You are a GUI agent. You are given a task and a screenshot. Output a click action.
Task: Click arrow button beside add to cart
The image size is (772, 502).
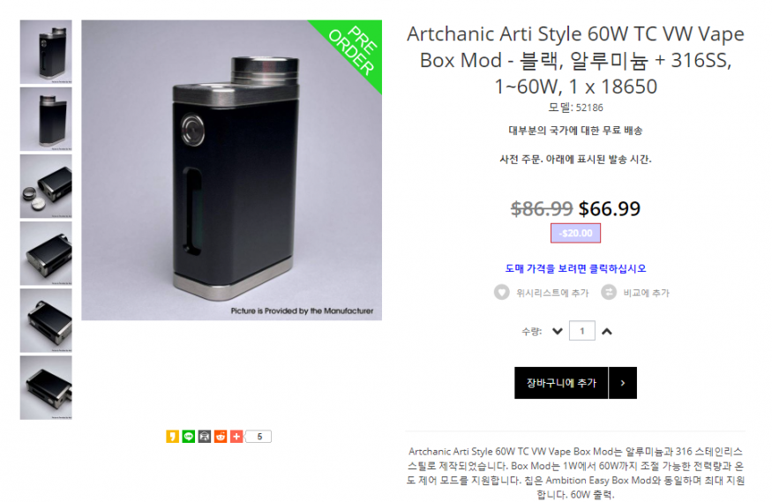point(623,383)
